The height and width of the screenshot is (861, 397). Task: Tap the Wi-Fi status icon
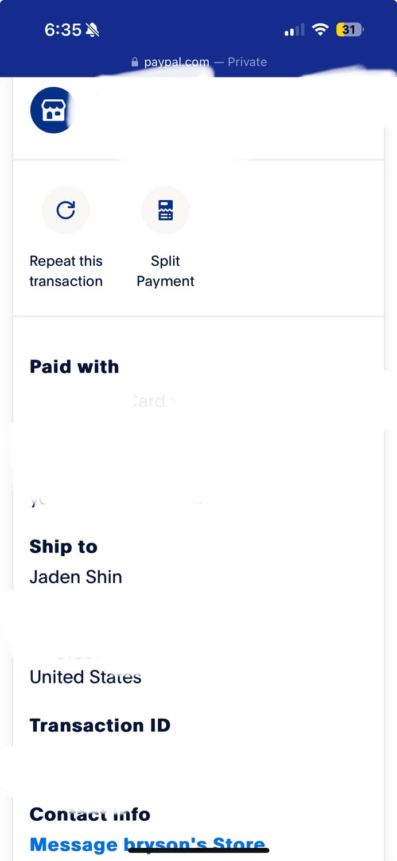[320, 30]
